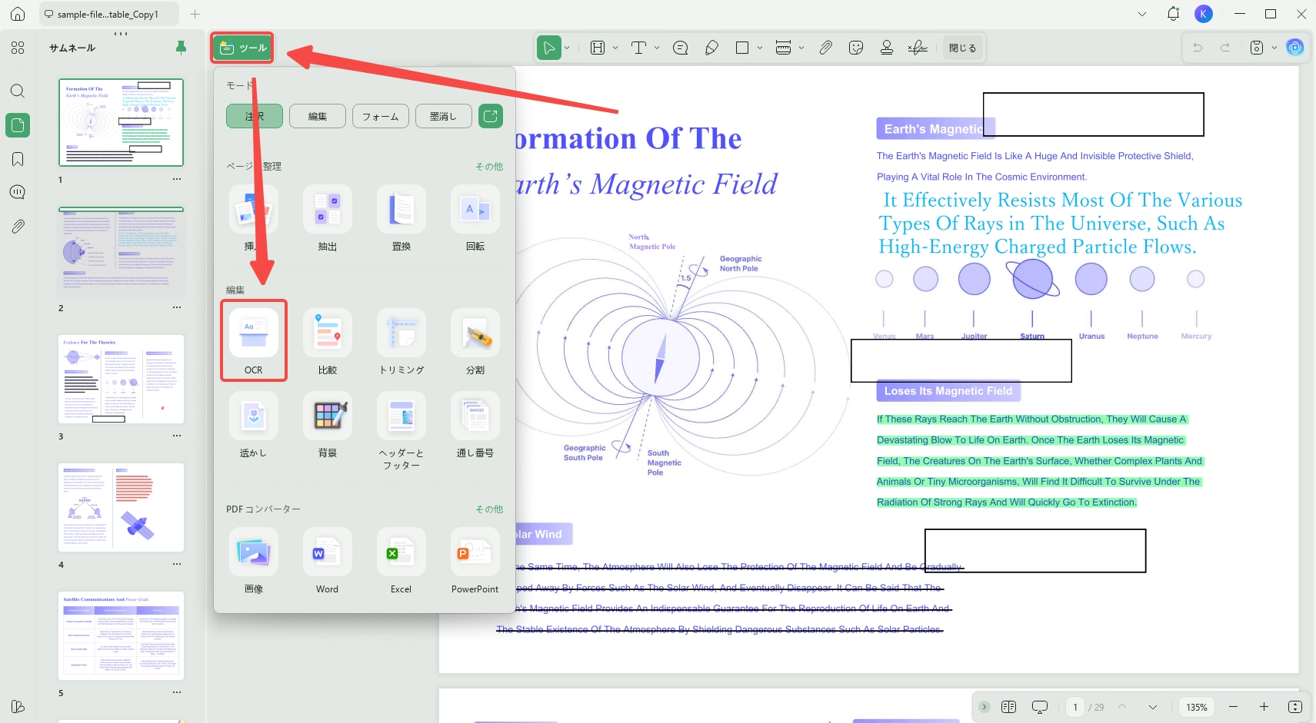Open the attachments sidebar paperclip icon
The width and height of the screenshot is (1316, 723).
click(18, 227)
